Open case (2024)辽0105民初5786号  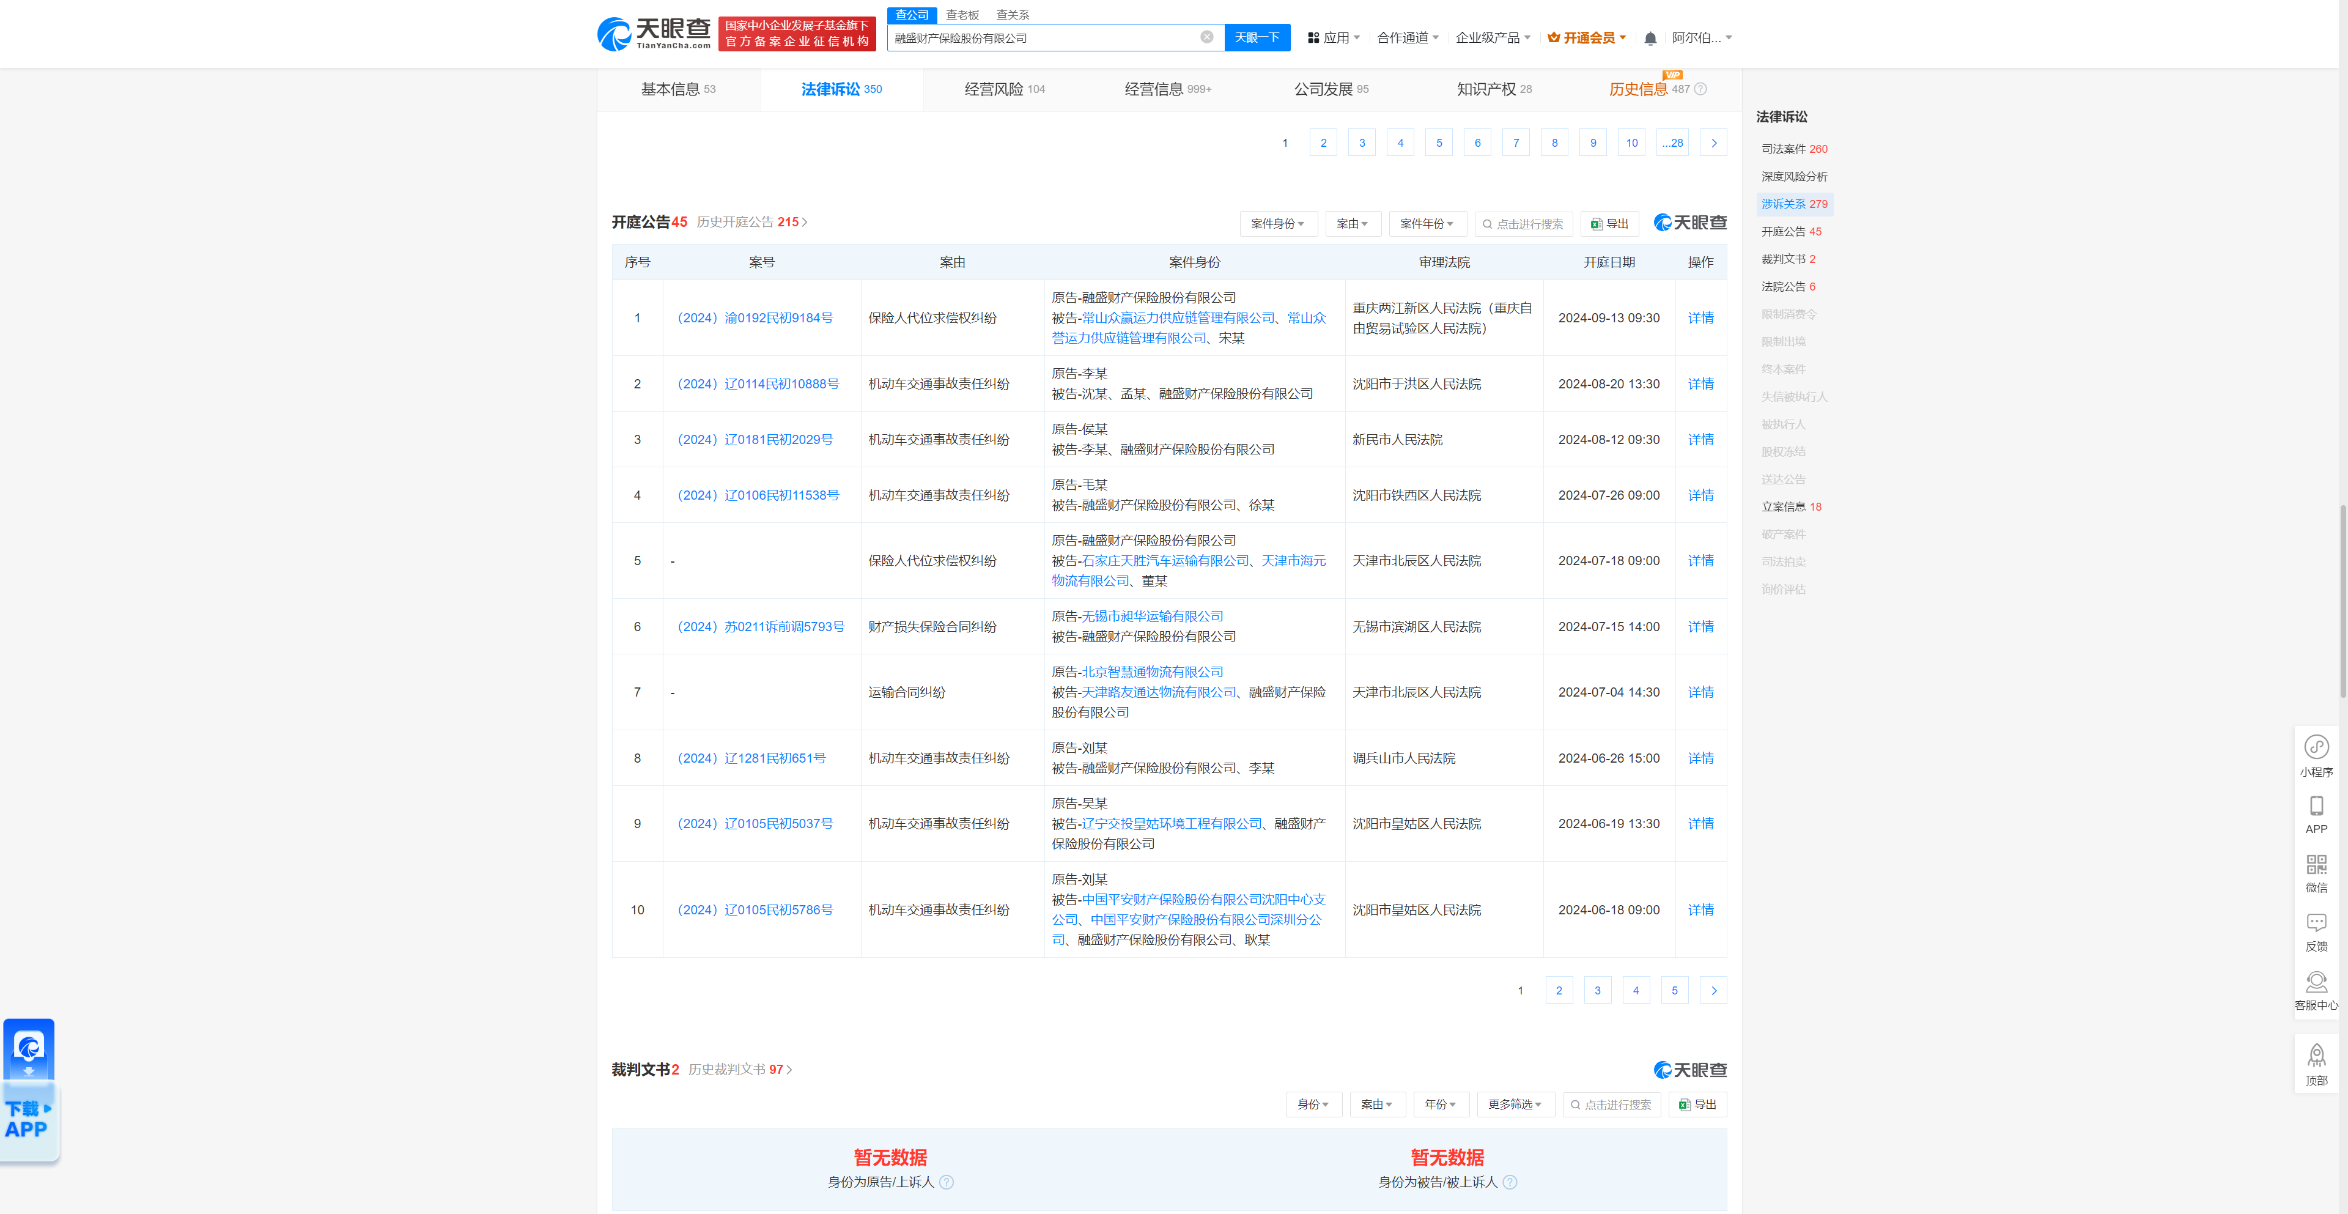[x=755, y=911]
